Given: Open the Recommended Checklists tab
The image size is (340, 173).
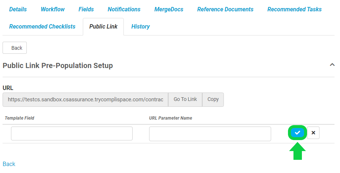Looking at the screenshot, I should click(x=42, y=26).
